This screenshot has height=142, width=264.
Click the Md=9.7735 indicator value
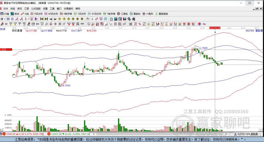point(61,31)
